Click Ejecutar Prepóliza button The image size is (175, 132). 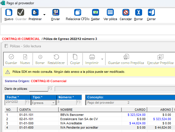coord(160,59)
